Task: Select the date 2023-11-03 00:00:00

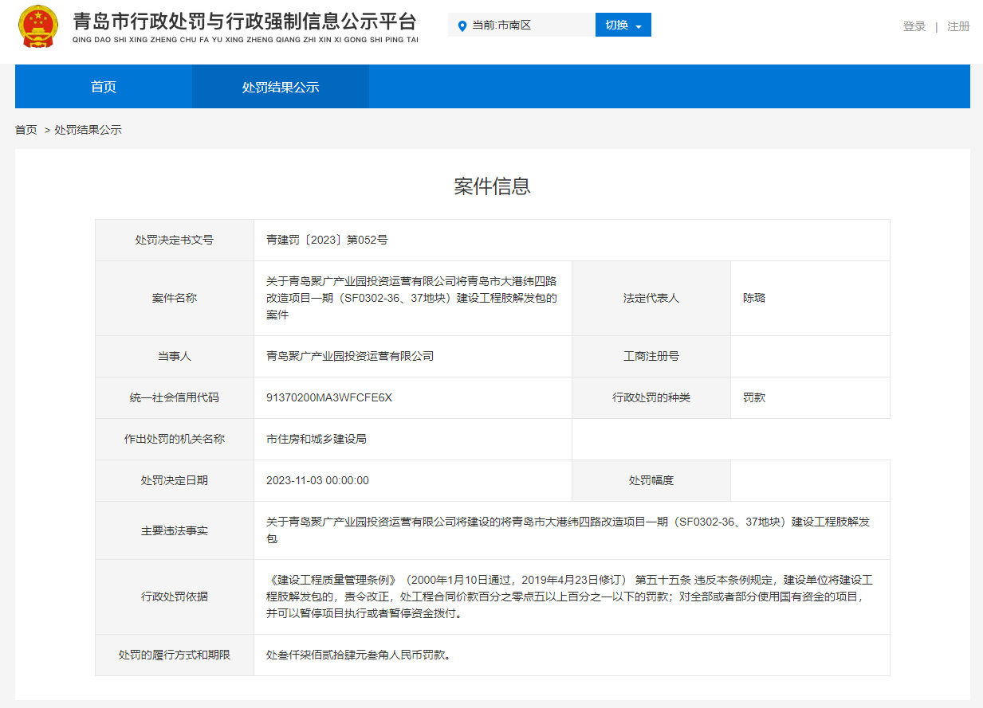Action: [x=317, y=480]
